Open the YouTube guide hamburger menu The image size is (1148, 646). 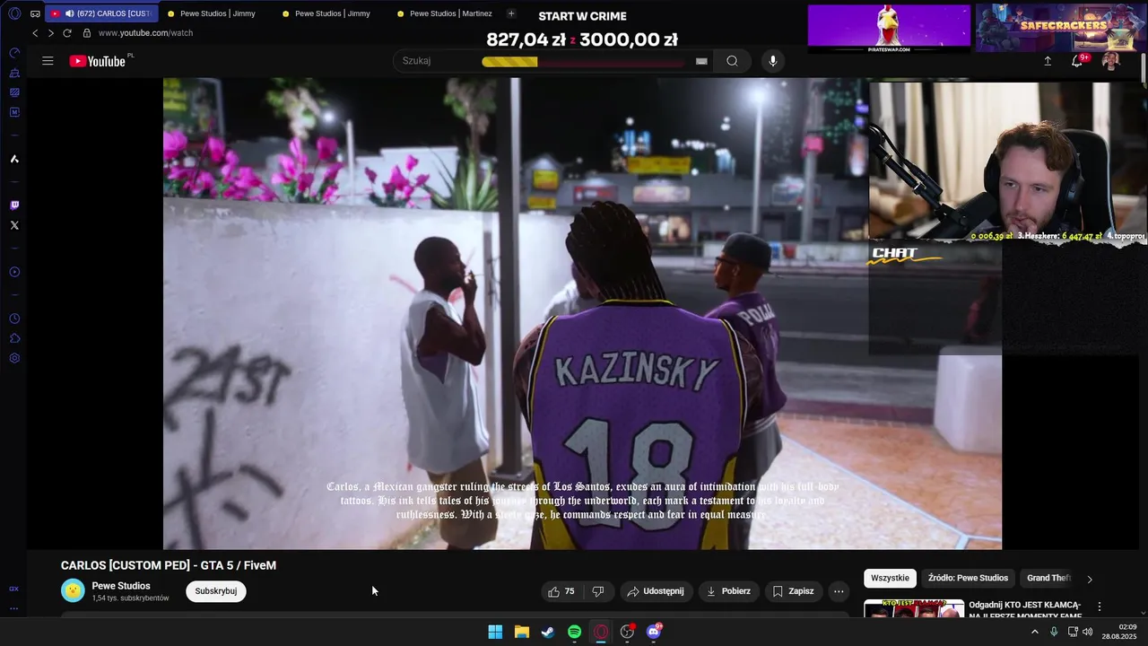(48, 61)
